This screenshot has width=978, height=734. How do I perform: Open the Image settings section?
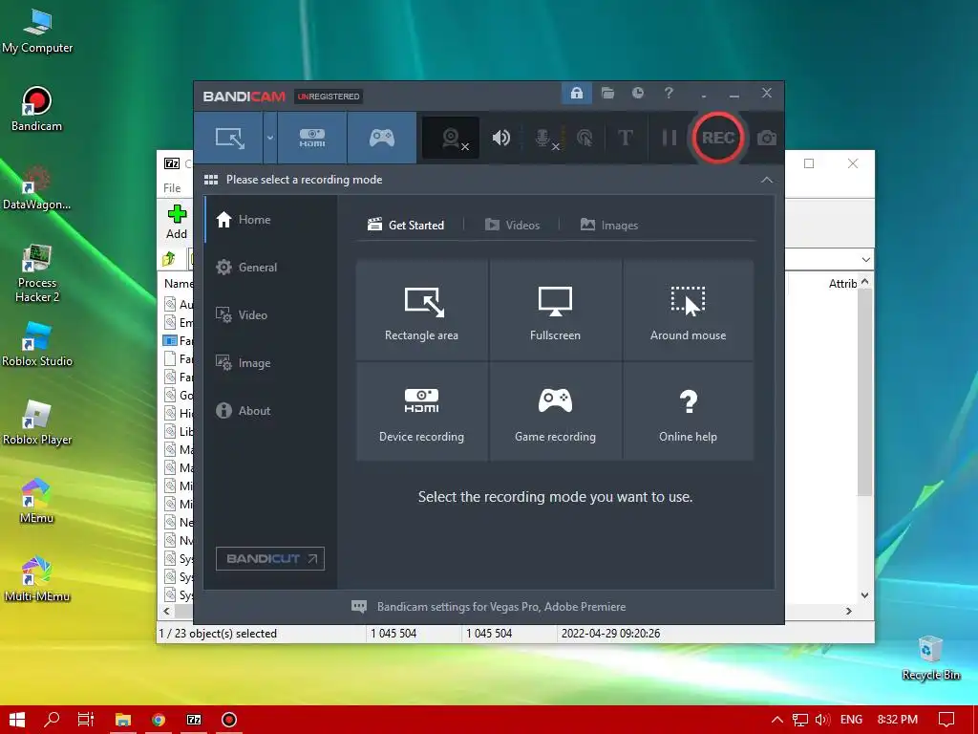270,362
